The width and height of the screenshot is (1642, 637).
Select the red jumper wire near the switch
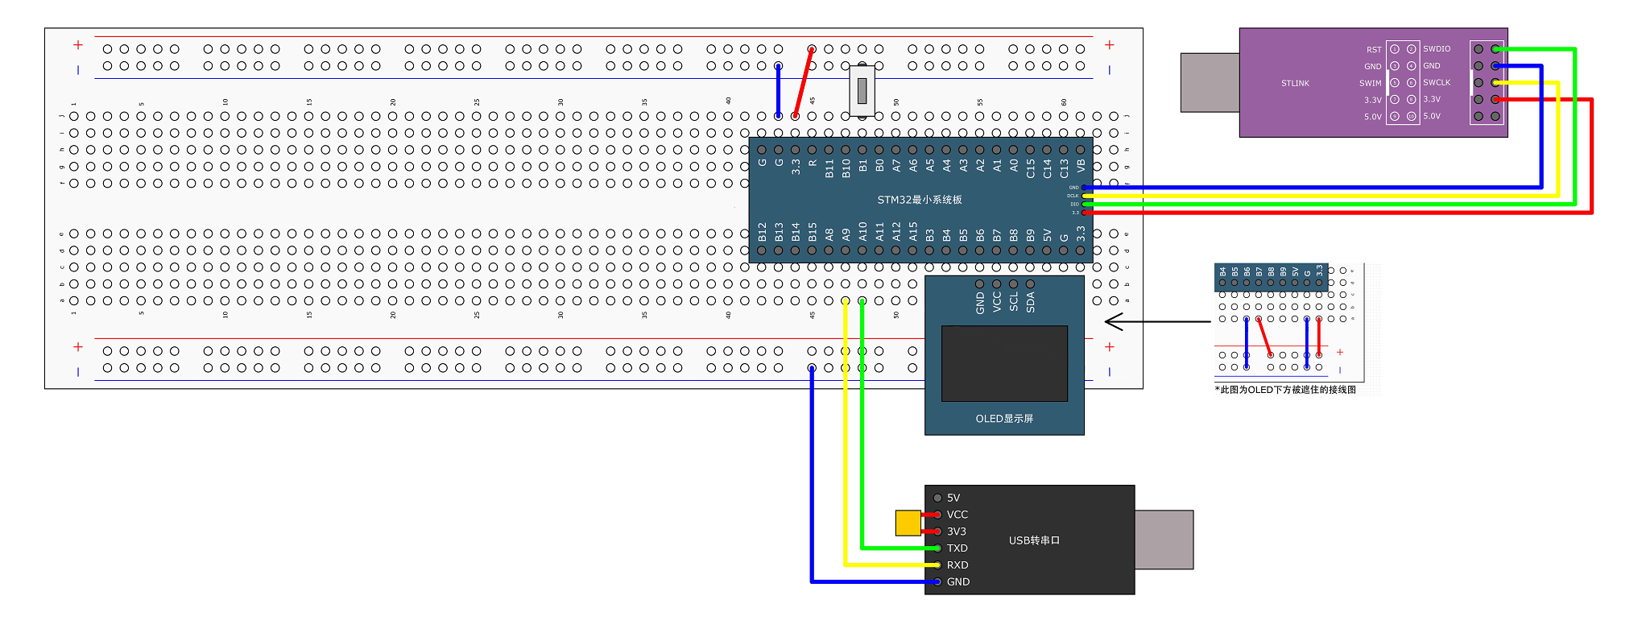[x=804, y=82]
